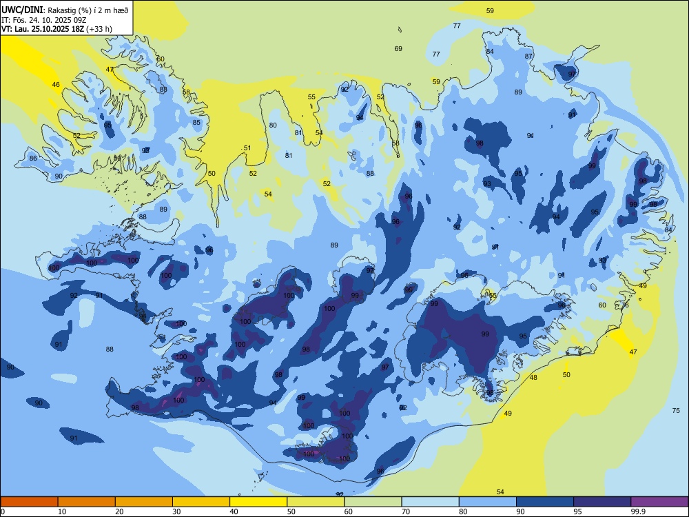Select the bright yellow 40–50 legend swatch
Screen dimensions: 689x517
[258, 502]
